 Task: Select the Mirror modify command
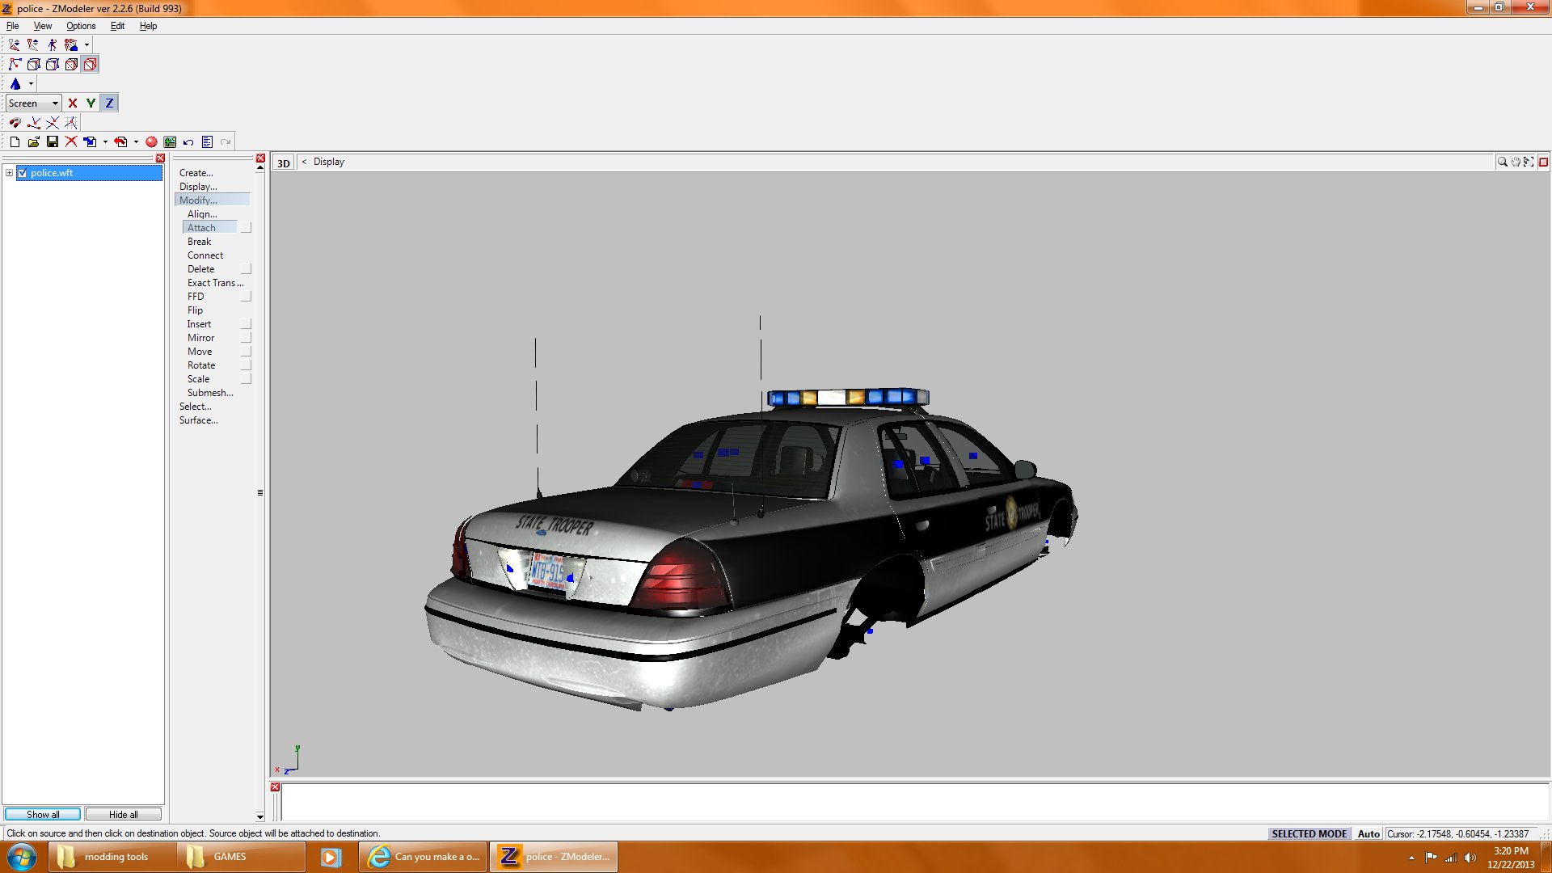[x=200, y=338]
